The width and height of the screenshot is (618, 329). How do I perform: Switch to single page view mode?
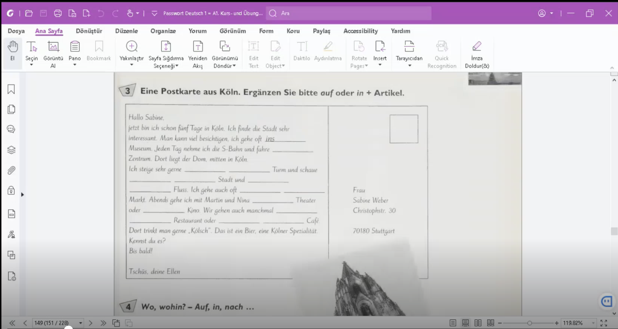tap(453, 323)
